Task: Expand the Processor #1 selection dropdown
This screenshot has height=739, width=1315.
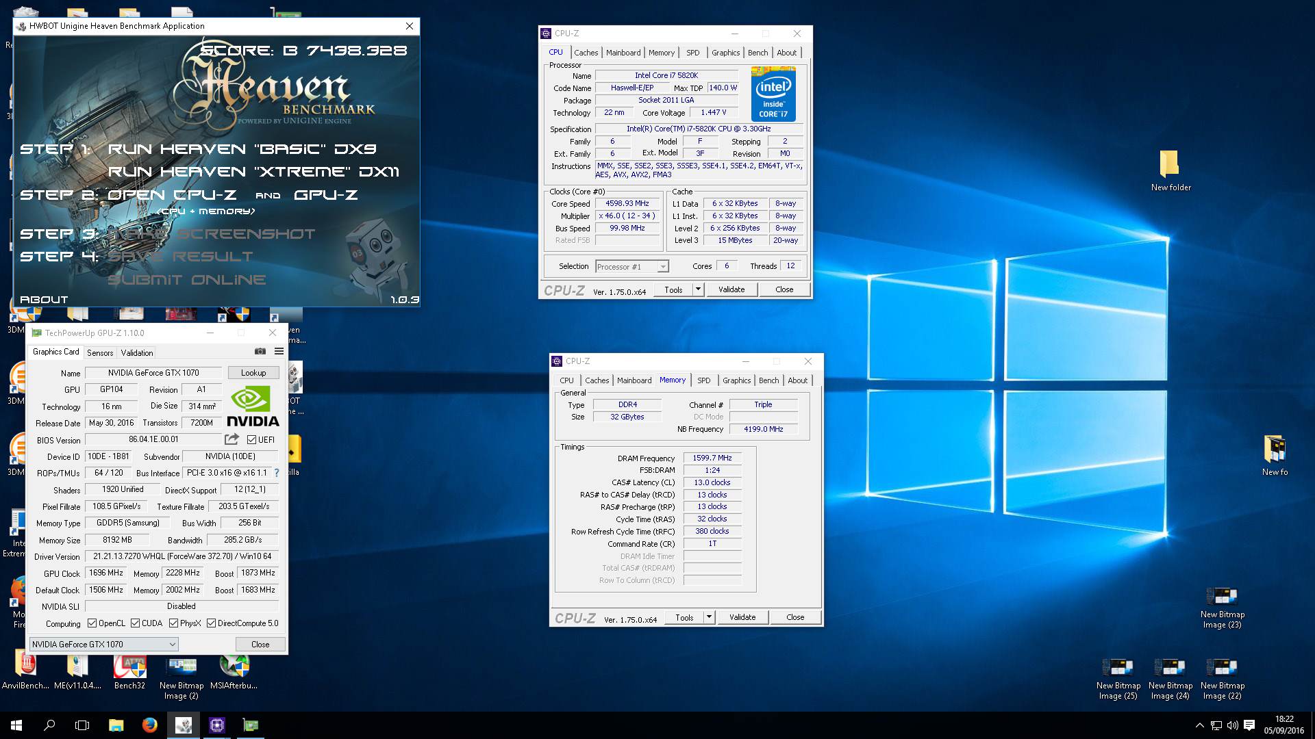Action: coord(631,267)
